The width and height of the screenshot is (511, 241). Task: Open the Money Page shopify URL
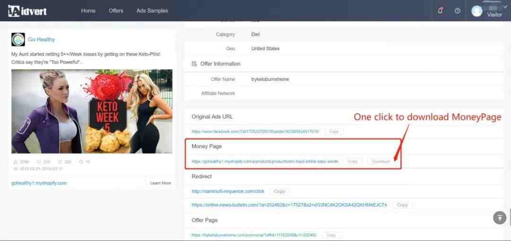(x=265, y=161)
